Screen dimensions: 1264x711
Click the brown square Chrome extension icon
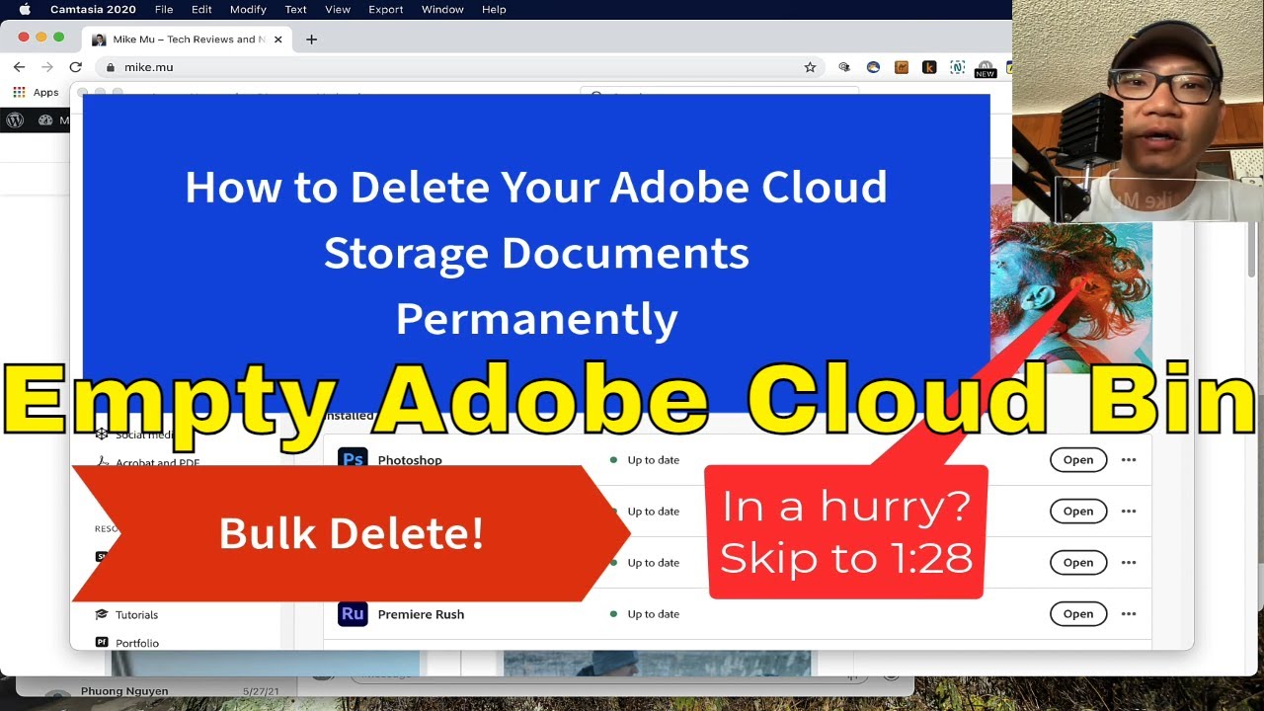click(901, 67)
